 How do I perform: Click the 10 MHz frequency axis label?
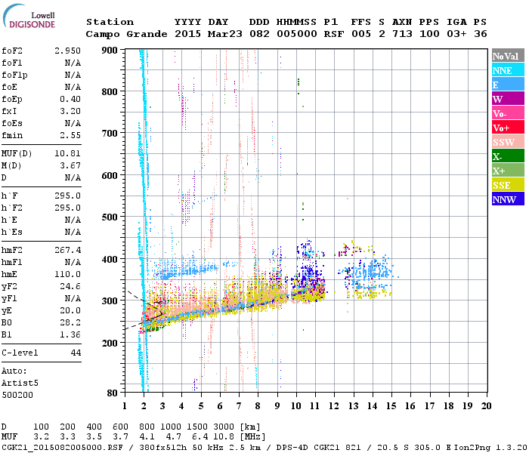pyautogui.click(x=296, y=406)
